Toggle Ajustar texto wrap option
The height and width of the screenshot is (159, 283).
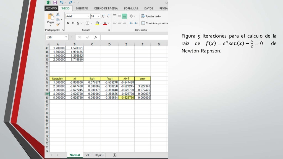tap(151, 16)
